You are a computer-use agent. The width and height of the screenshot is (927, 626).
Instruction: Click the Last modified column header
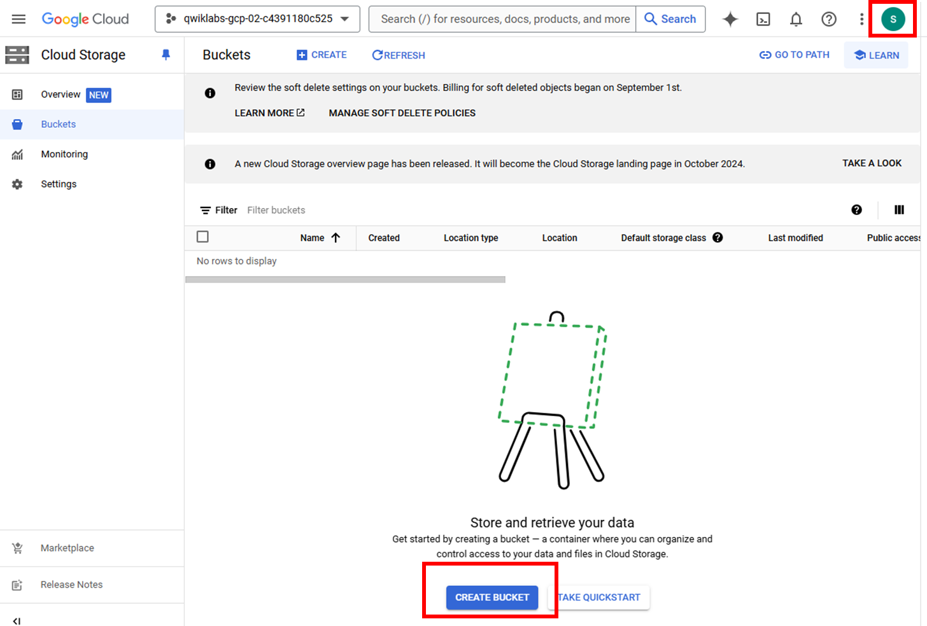(x=795, y=238)
